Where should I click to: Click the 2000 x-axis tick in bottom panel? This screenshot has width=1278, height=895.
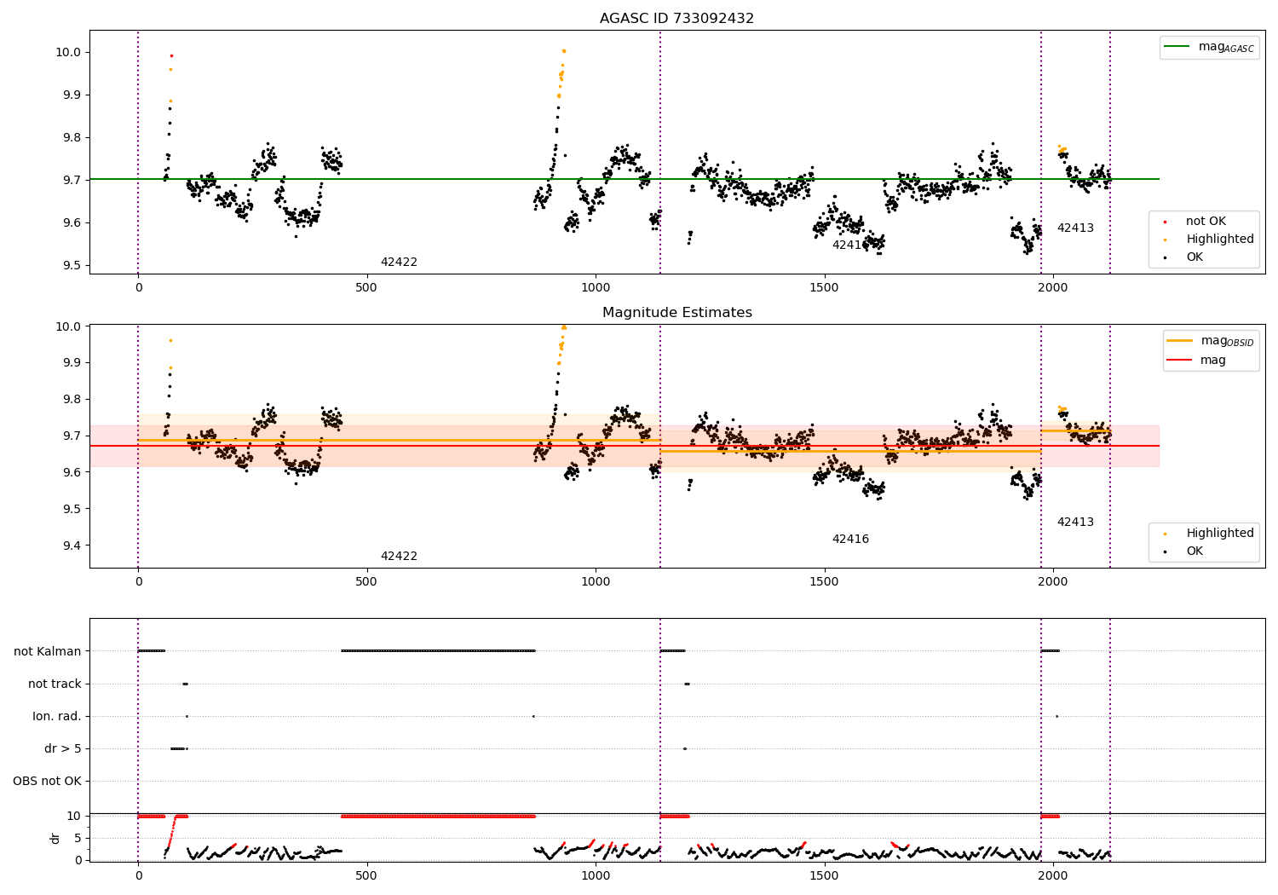(x=1053, y=875)
